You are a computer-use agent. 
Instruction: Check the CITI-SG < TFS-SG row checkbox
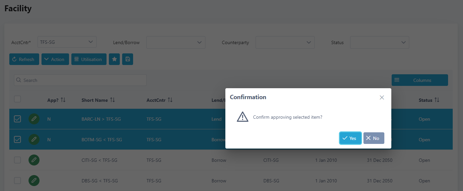click(x=18, y=160)
